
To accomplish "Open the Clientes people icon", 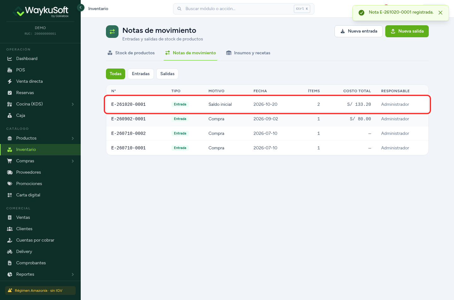I will (x=10, y=229).
